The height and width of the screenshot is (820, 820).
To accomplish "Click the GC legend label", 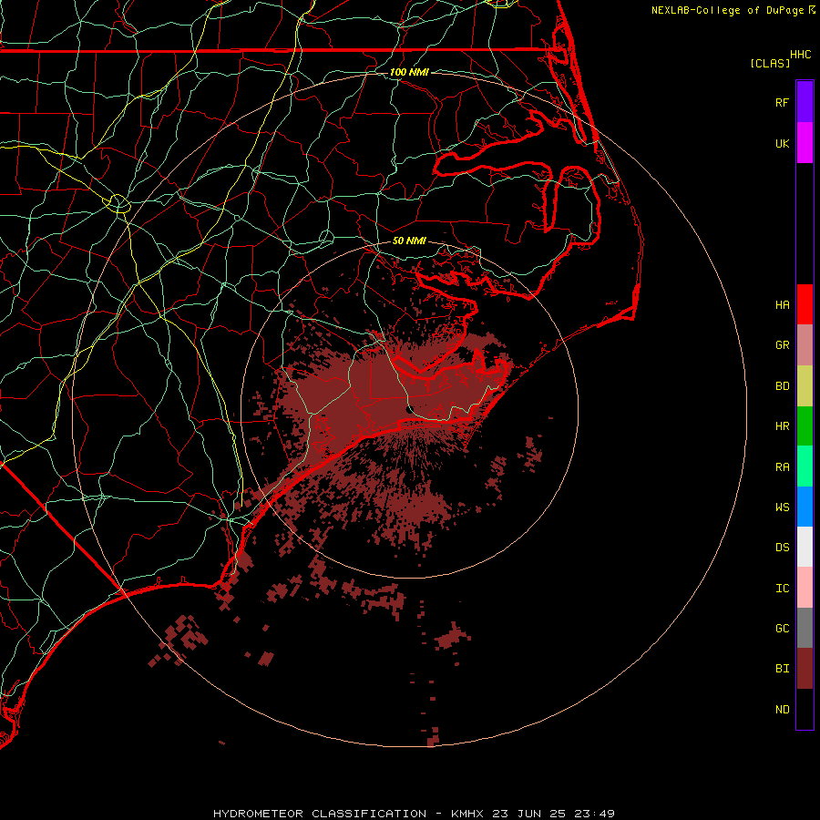I will pos(782,629).
